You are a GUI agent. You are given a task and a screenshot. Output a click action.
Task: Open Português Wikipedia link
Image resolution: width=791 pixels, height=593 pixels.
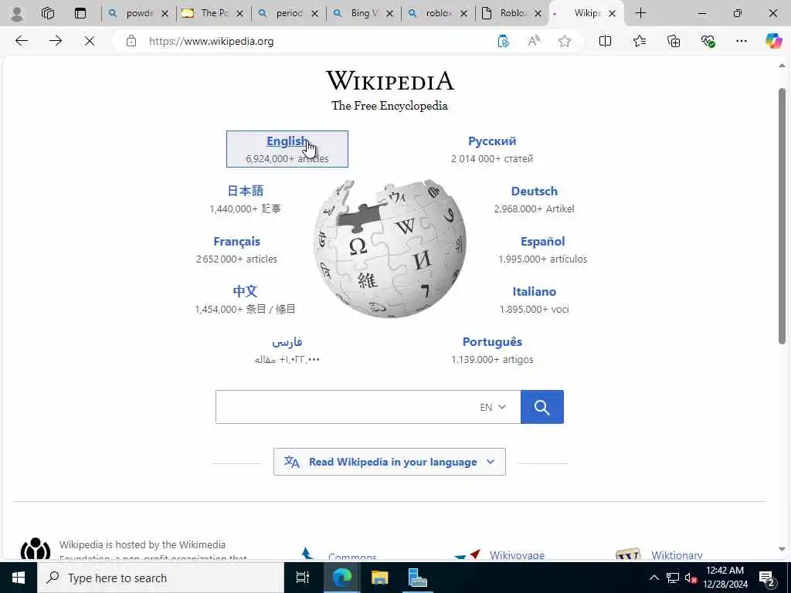(492, 350)
